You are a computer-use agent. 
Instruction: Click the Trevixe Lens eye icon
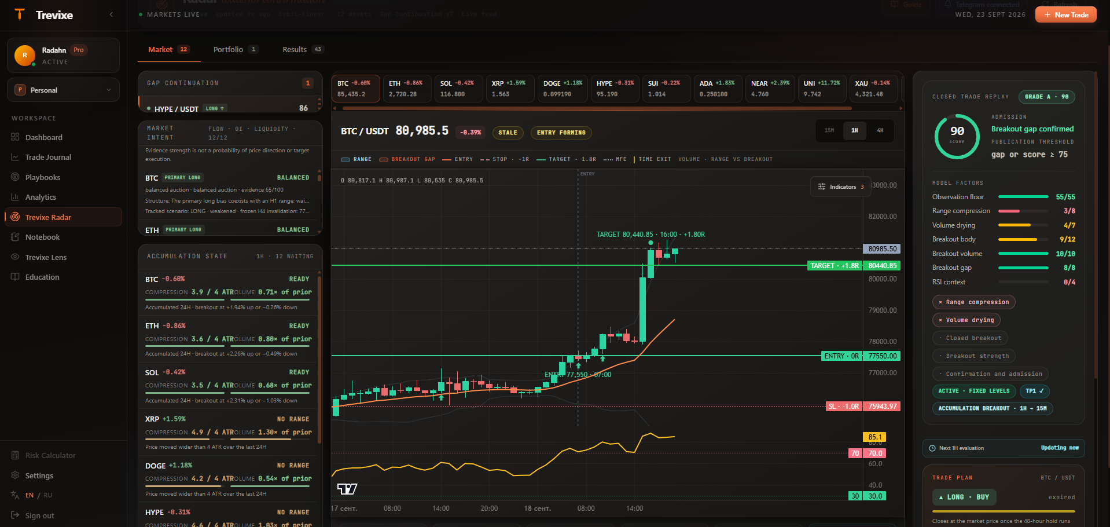click(15, 257)
